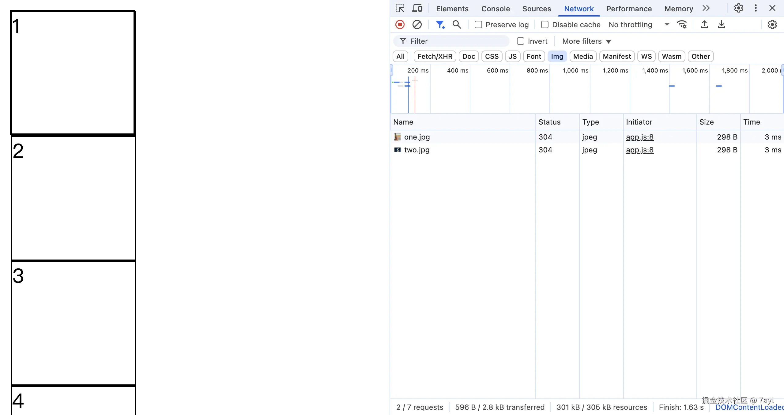This screenshot has height=415, width=784.
Task: Open the network search magnifier
Action: (x=457, y=24)
